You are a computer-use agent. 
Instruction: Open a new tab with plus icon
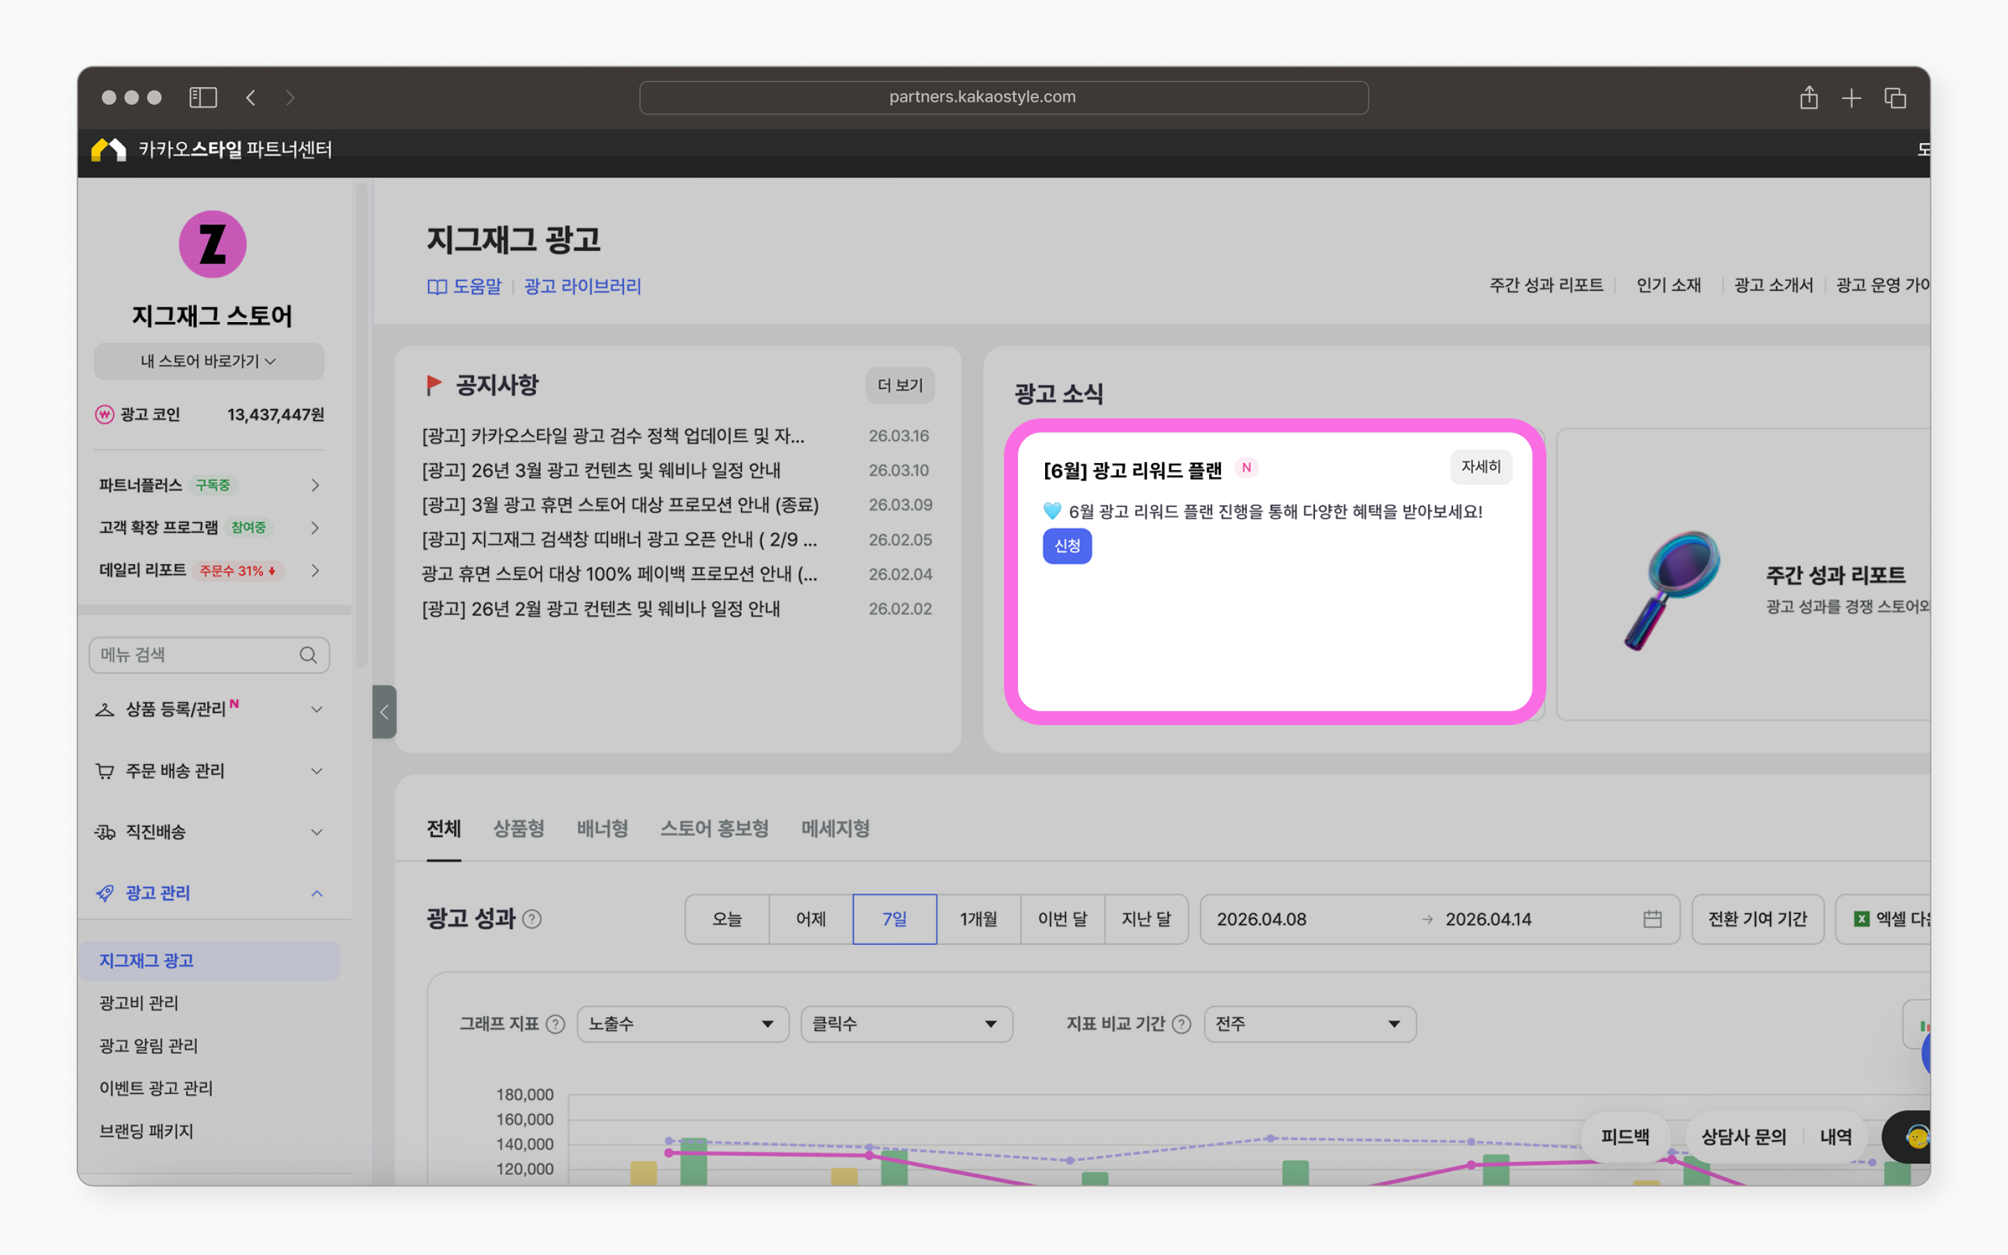[x=1851, y=98]
